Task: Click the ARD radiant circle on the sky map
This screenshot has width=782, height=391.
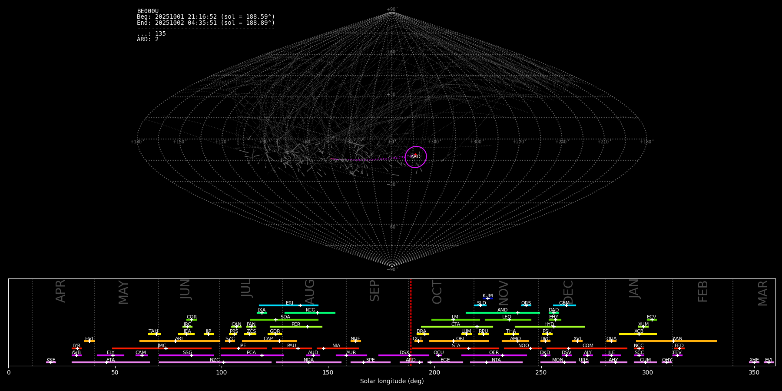Action: [x=416, y=157]
